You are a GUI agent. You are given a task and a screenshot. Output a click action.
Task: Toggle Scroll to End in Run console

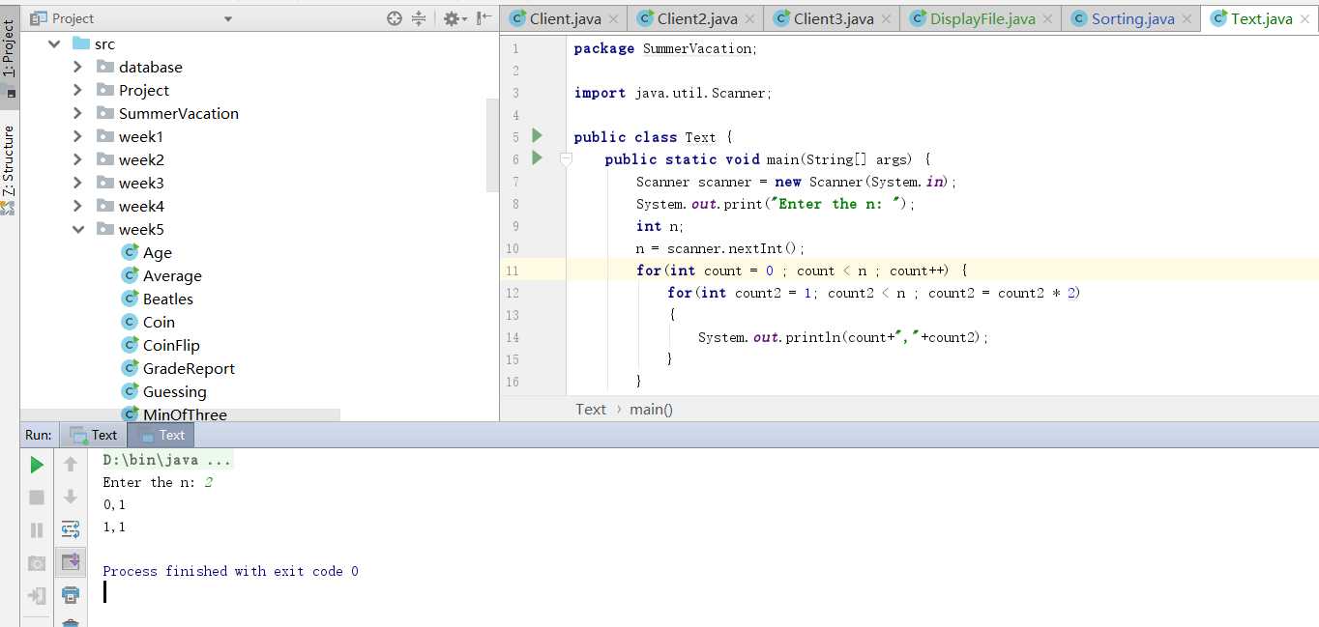pyautogui.click(x=71, y=561)
